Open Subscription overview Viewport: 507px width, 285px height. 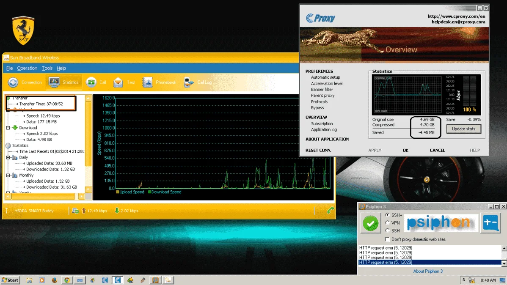pos(322,123)
